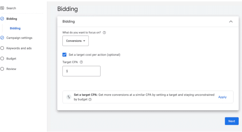Open the Target CPA help icon
The width and height of the screenshot is (242, 132).
pos(81,62)
